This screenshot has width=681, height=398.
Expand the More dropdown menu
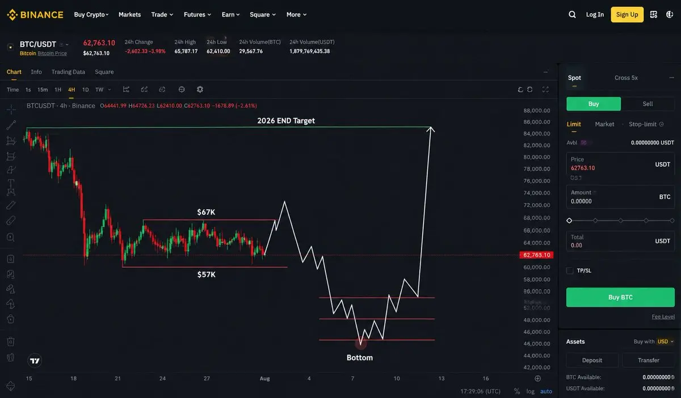tap(296, 15)
